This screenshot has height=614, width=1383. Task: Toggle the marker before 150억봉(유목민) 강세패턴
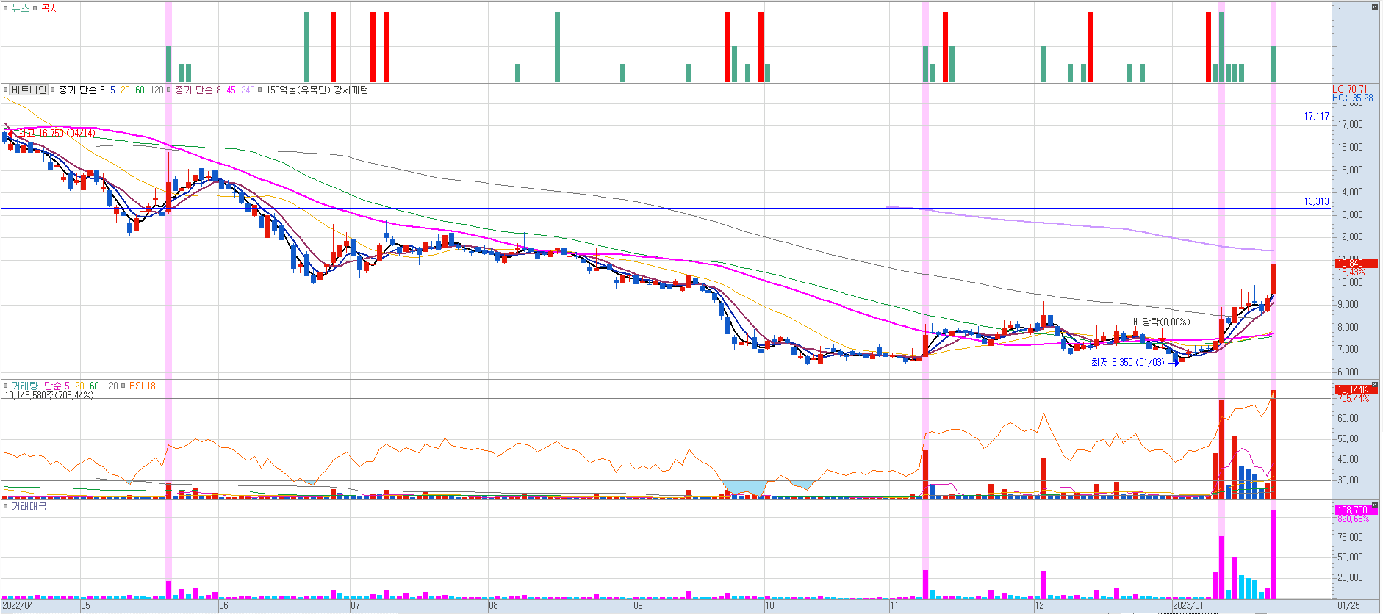[x=260, y=90]
